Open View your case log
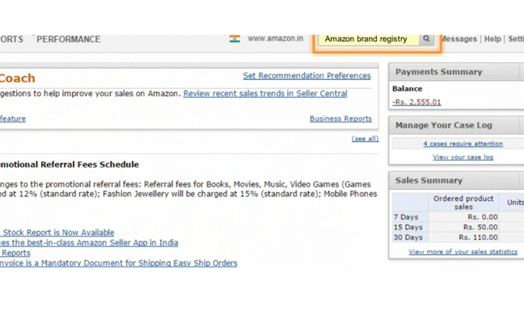Screen dimensions: 524x323 (x=463, y=157)
